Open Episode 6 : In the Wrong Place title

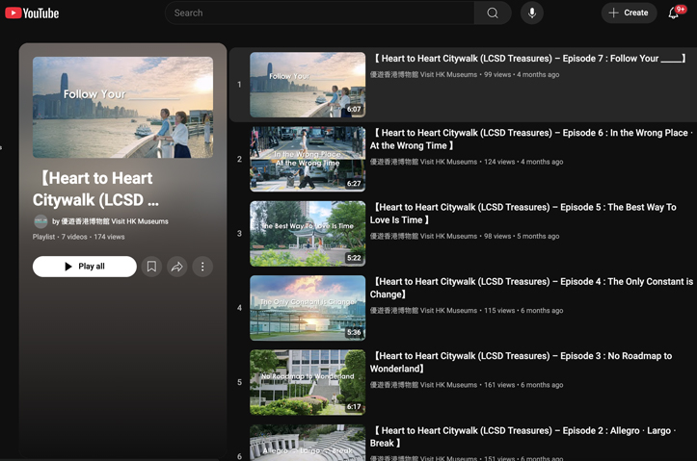point(531,140)
